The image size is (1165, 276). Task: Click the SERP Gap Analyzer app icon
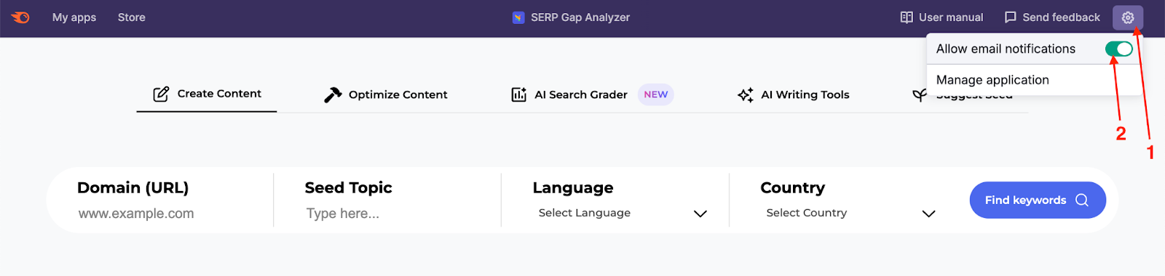tap(518, 17)
